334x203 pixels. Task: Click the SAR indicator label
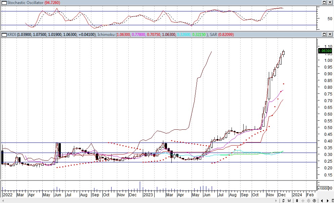tap(214, 35)
